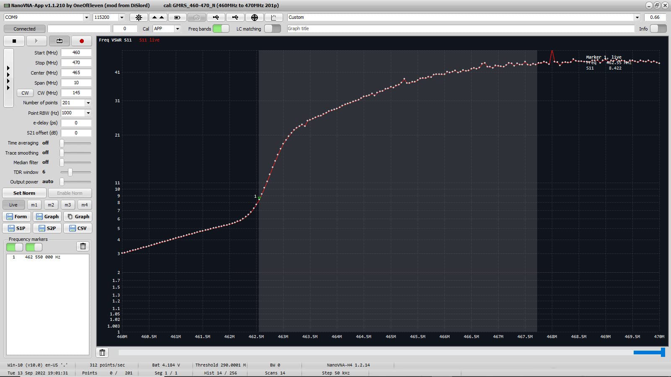Screen dimensions: 671x377
Task: Switch to the Live trace tab
Action: 13,205
